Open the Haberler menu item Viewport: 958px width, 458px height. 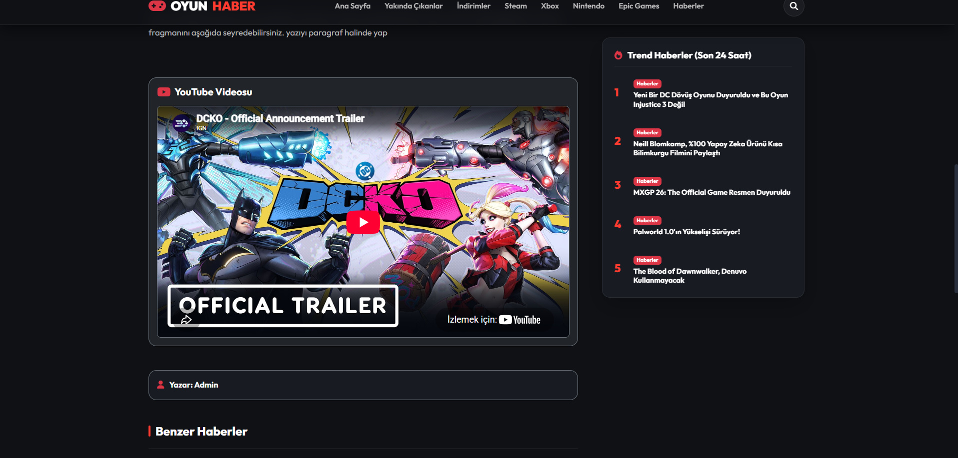click(688, 6)
